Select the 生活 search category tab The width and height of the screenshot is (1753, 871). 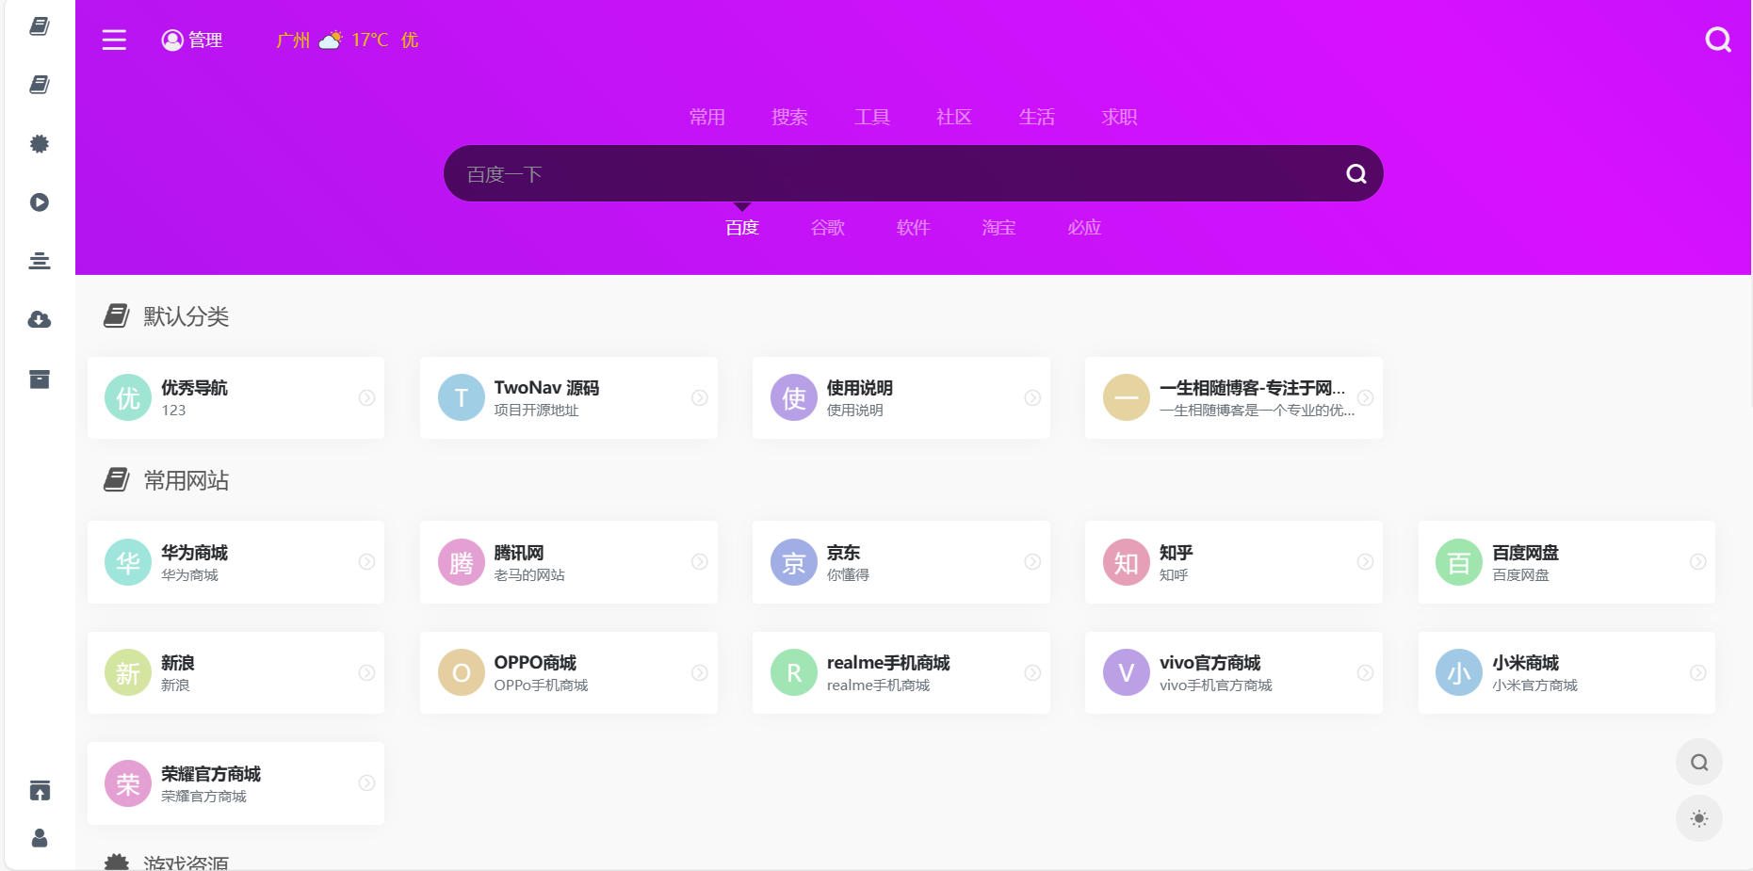coord(1037,117)
